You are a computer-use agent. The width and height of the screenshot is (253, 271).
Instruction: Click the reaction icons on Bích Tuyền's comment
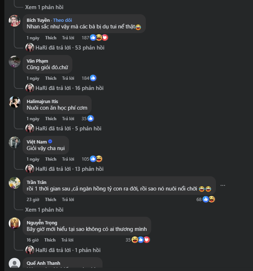pyautogui.click(x=99, y=38)
